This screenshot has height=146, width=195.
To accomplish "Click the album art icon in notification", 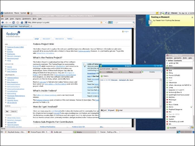I will (150, 22).
